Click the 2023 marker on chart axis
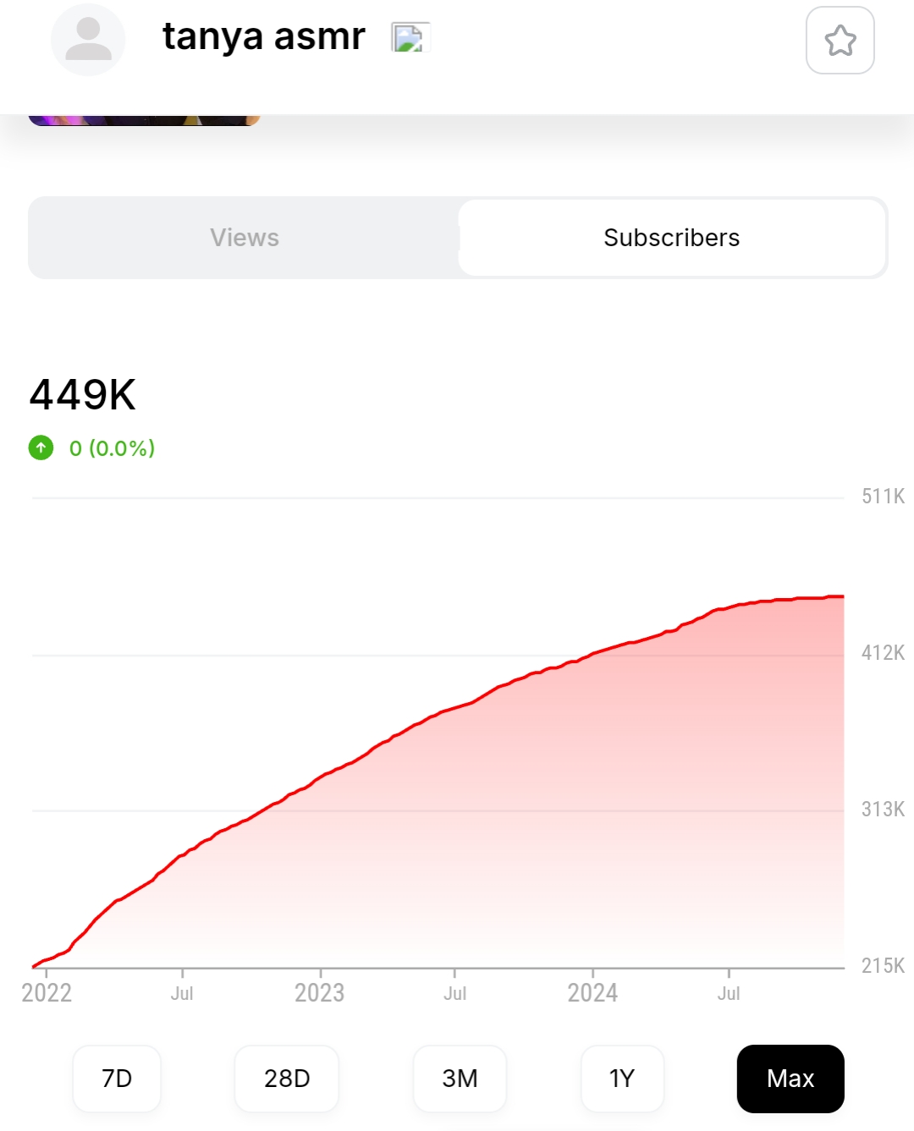 (320, 992)
